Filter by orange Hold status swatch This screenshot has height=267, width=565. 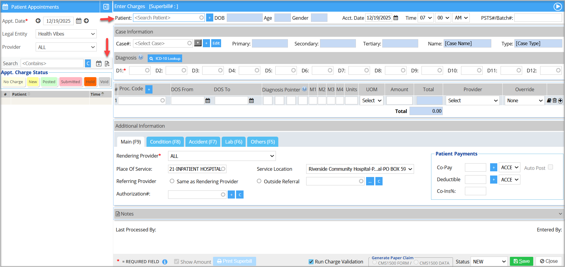[x=90, y=82]
